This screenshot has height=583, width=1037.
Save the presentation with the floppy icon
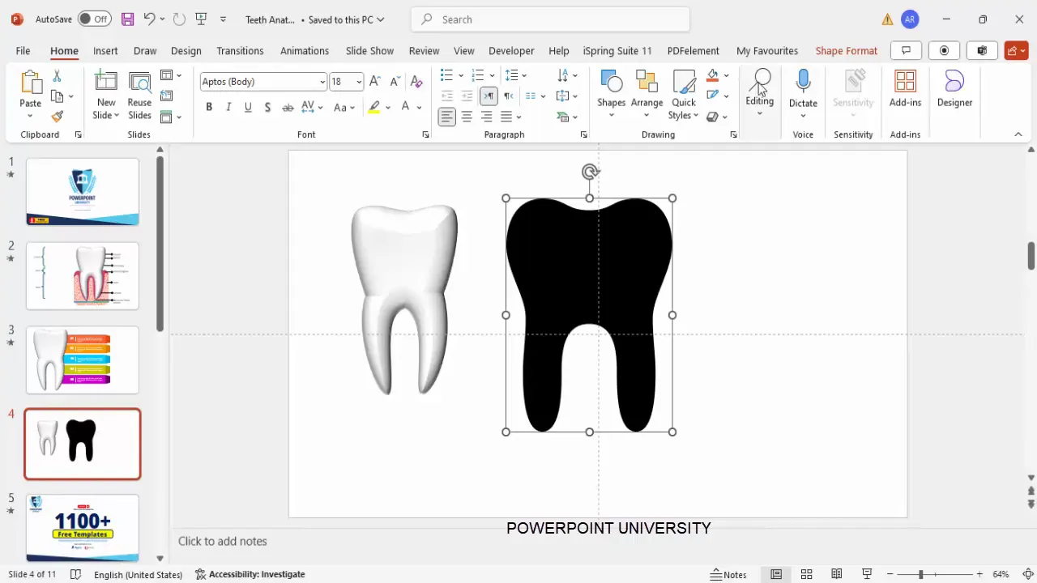127,19
